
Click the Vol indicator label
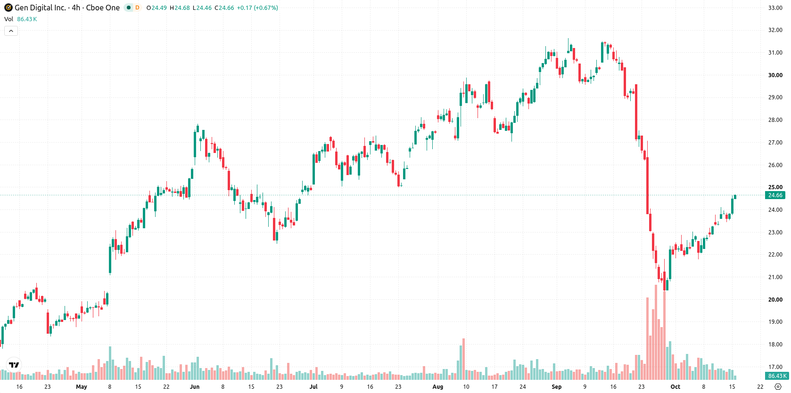8,19
